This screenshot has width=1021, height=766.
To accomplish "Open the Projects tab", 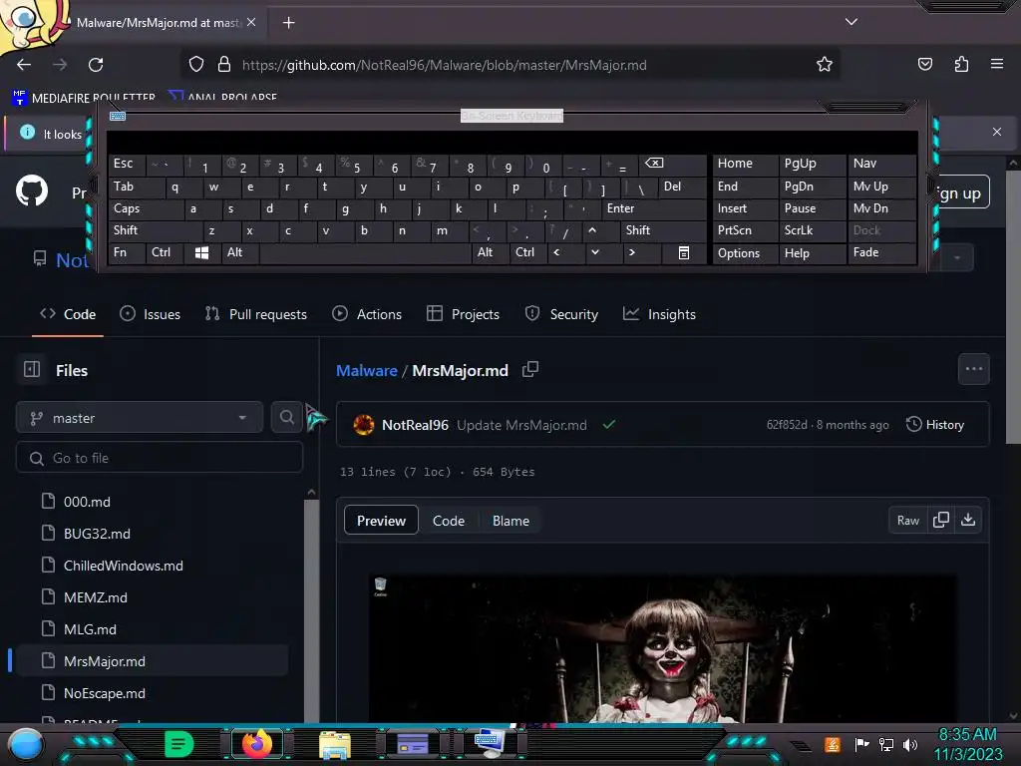I will pyautogui.click(x=463, y=314).
